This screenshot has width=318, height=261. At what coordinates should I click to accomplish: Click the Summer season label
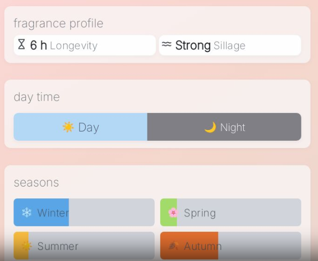[58, 246]
